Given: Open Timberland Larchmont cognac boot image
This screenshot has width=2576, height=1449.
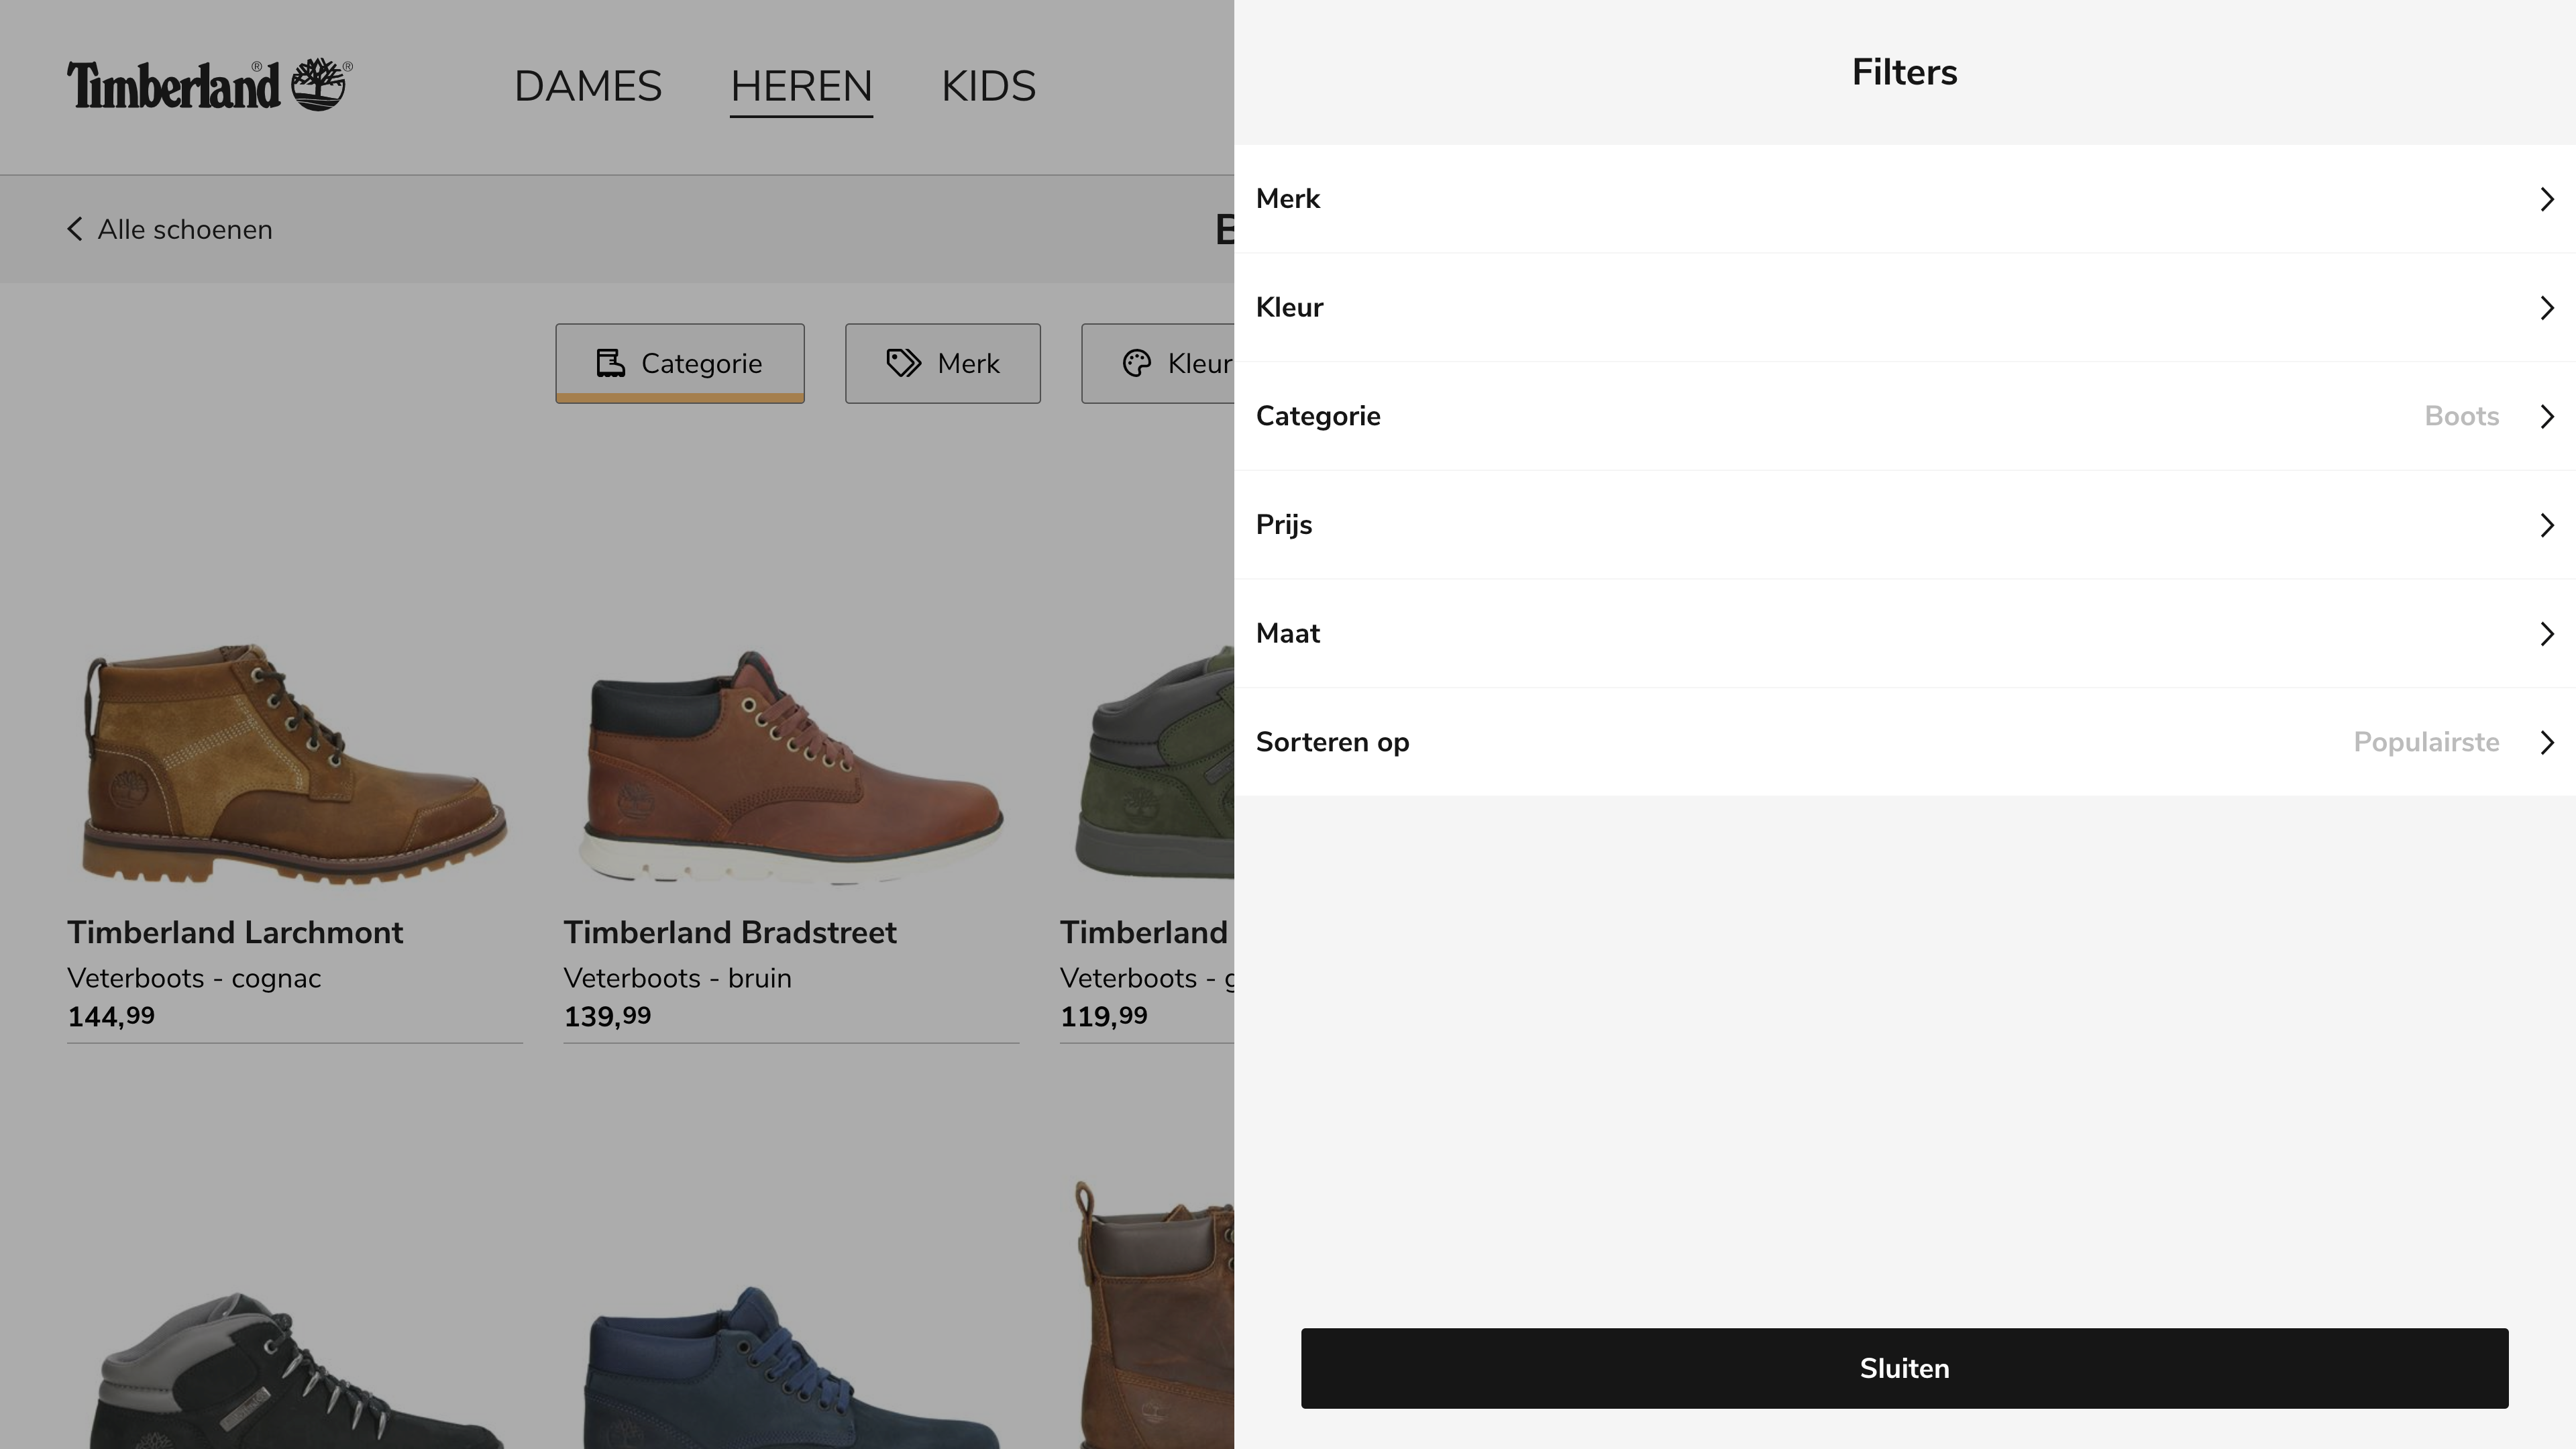Looking at the screenshot, I should (294, 765).
